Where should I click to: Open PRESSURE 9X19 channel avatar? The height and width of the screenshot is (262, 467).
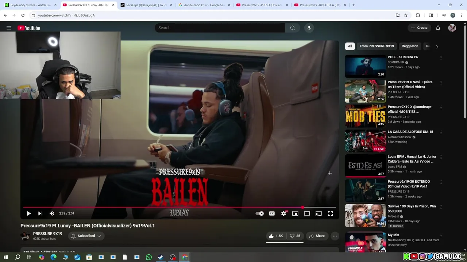coord(25,236)
